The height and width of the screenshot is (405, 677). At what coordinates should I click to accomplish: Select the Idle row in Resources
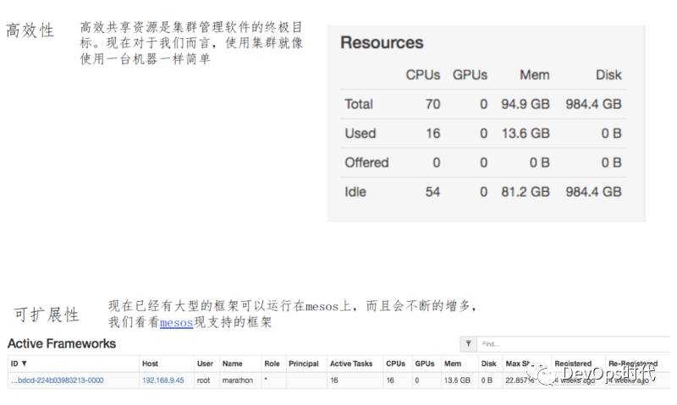(x=355, y=192)
